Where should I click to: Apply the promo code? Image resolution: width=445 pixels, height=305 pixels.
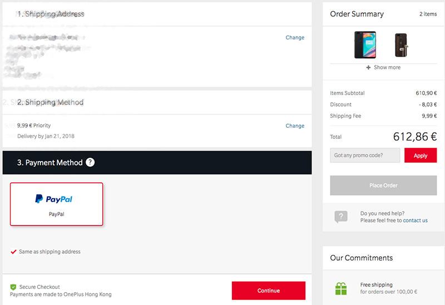pos(421,156)
